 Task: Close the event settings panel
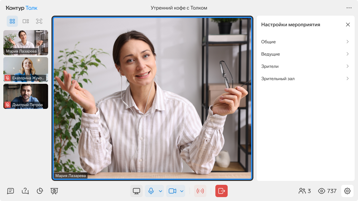[348, 25]
